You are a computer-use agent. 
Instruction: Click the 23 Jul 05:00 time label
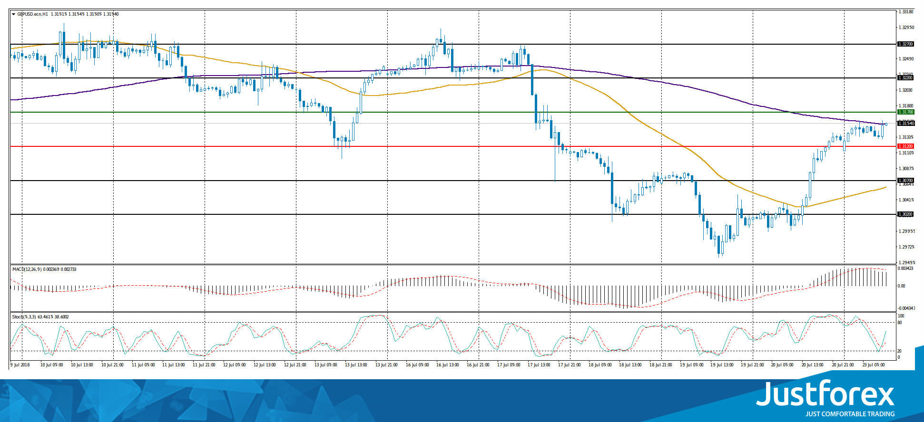pos(874,365)
